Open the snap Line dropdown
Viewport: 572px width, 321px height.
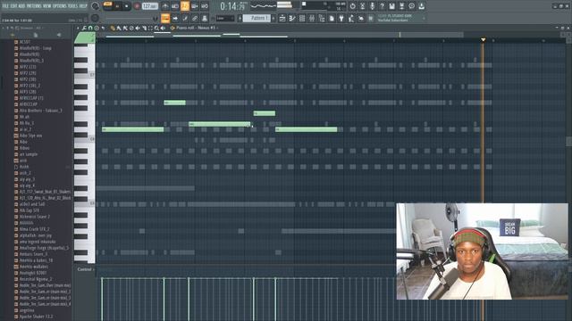tap(225, 18)
